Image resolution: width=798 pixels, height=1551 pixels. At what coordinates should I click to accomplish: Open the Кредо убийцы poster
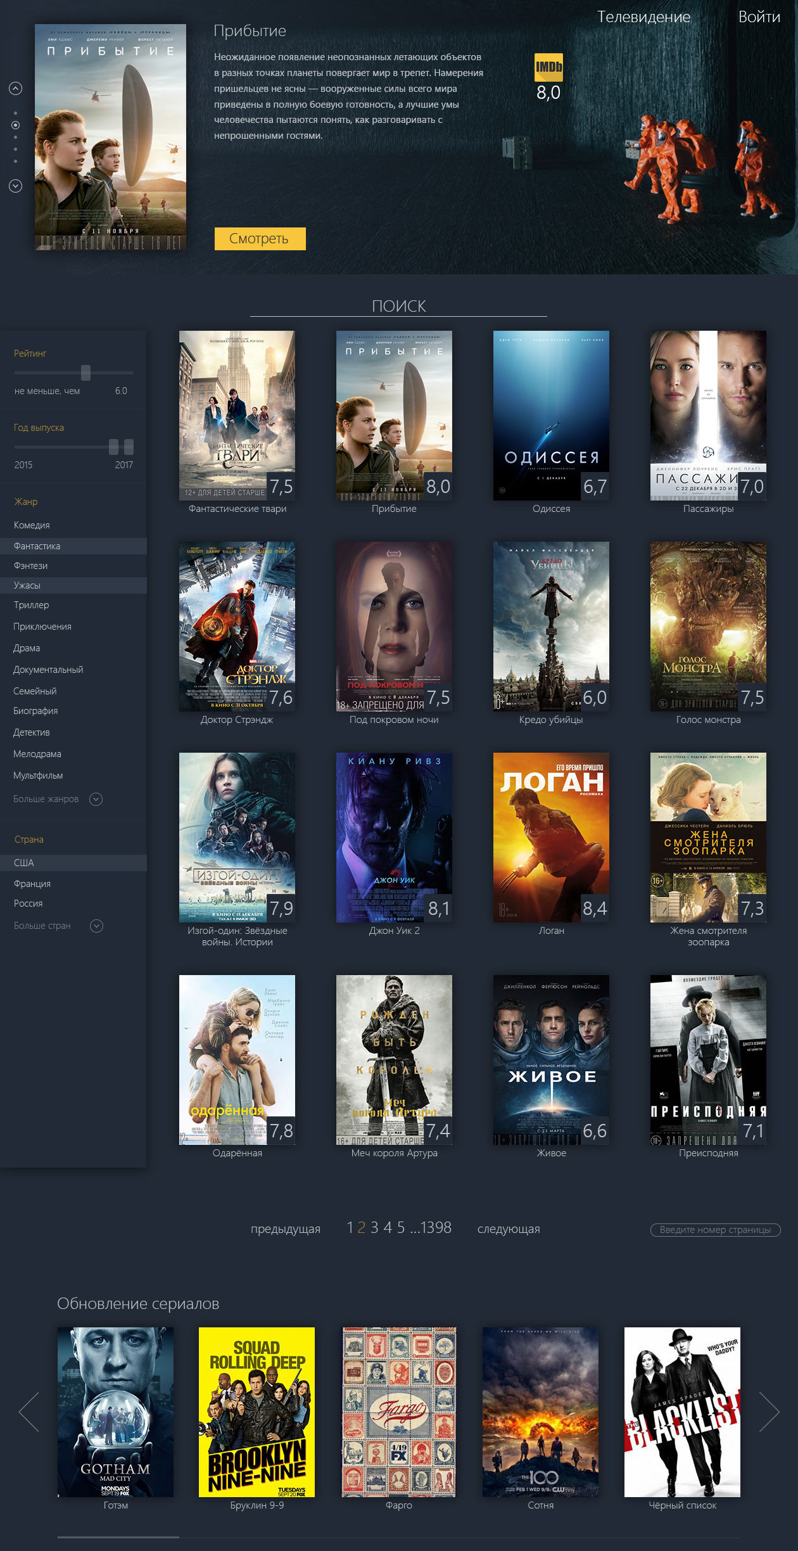[x=551, y=627]
